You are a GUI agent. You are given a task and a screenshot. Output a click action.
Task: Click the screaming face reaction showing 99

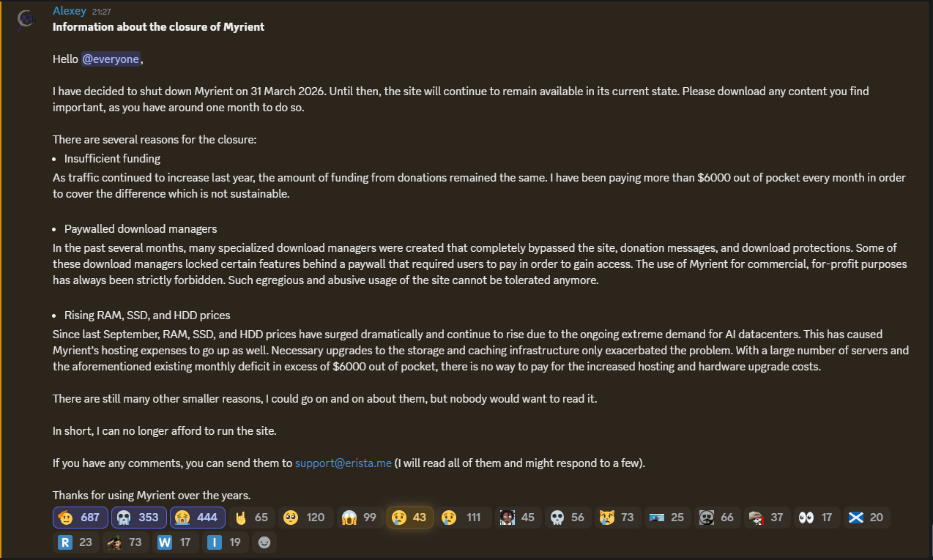click(x=360, y=517)
